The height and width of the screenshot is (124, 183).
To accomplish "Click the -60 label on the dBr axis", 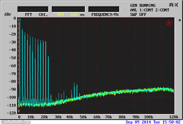I will (12, 65).
